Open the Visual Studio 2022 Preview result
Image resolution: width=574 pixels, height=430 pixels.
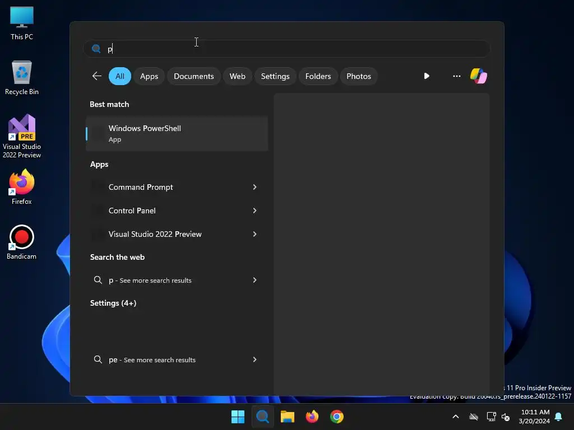pyautogui.click(x=169, y=234)
